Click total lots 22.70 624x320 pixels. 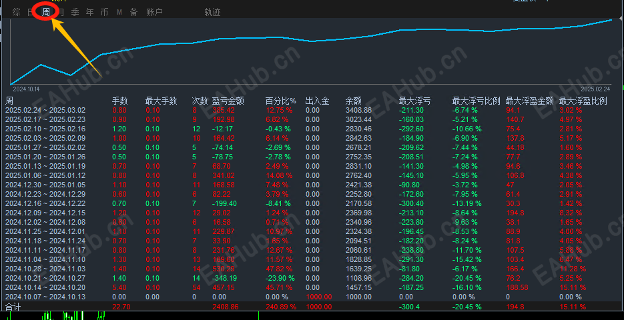coord(121,307)
